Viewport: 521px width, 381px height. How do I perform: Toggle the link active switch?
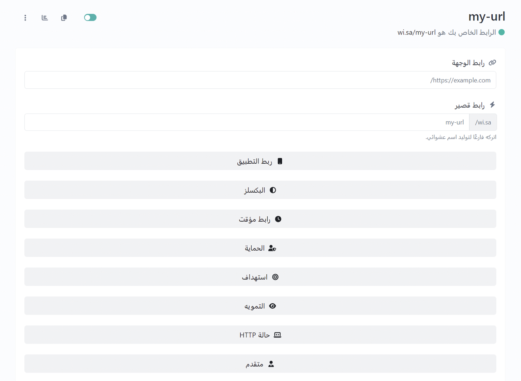click(x=90, y=17)
